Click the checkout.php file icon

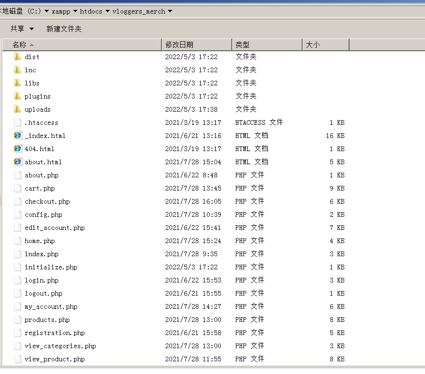[x=17, y=201]
